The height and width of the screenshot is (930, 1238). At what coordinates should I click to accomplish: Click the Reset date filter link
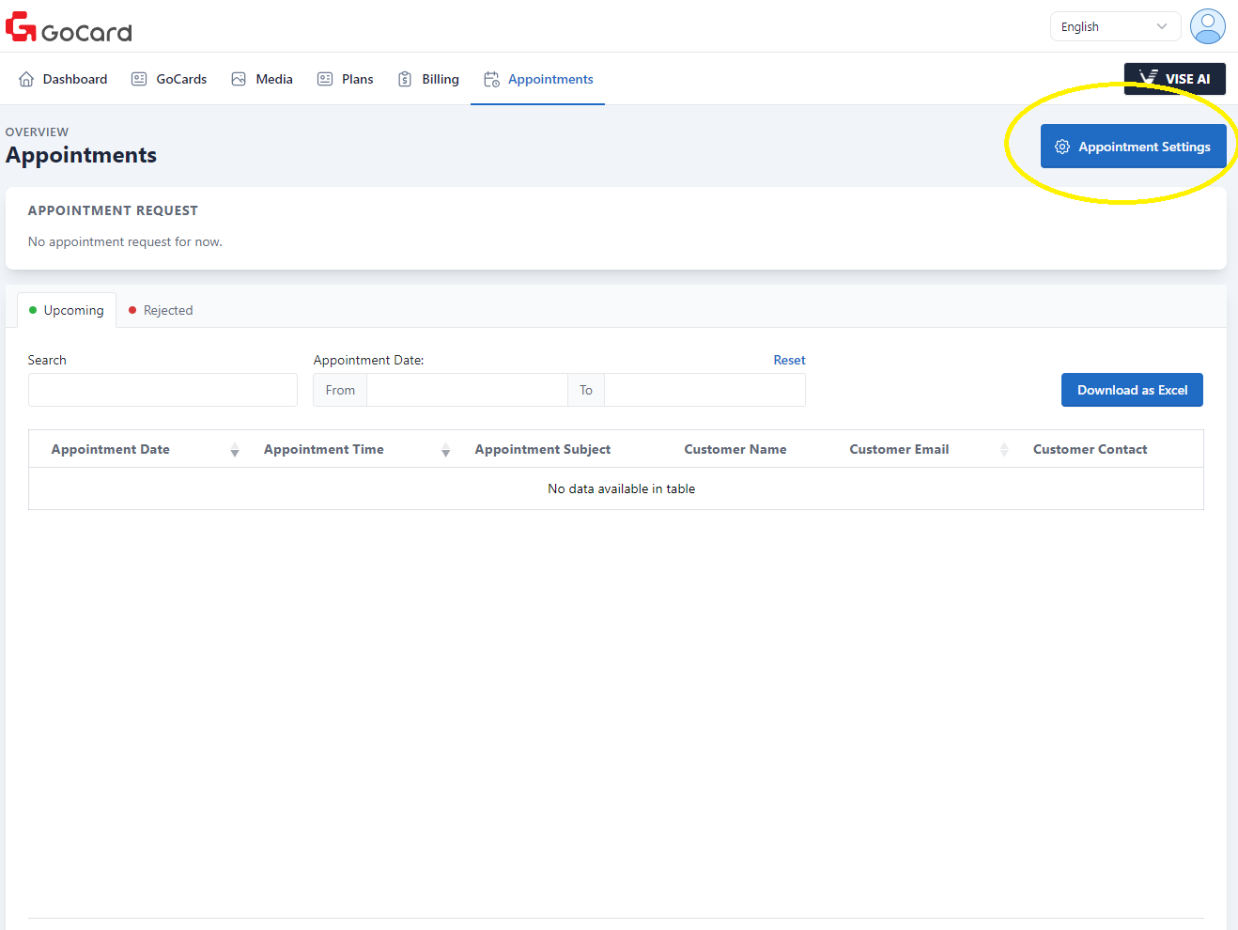click(789, 360)
